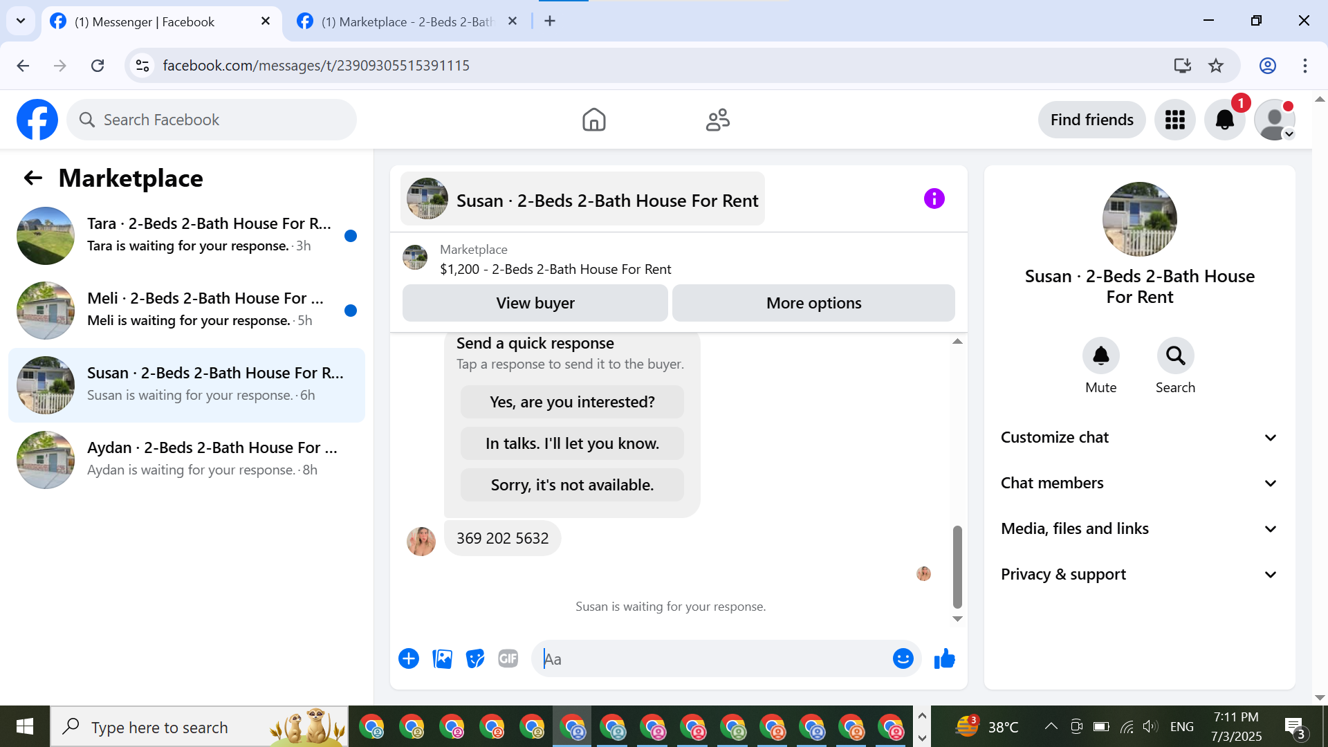
Task: Open the Facebook notifications bell
Action: [x=1224, y=120]
